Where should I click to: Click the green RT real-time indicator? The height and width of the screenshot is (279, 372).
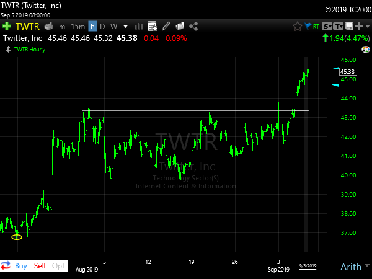pos(316,26)
